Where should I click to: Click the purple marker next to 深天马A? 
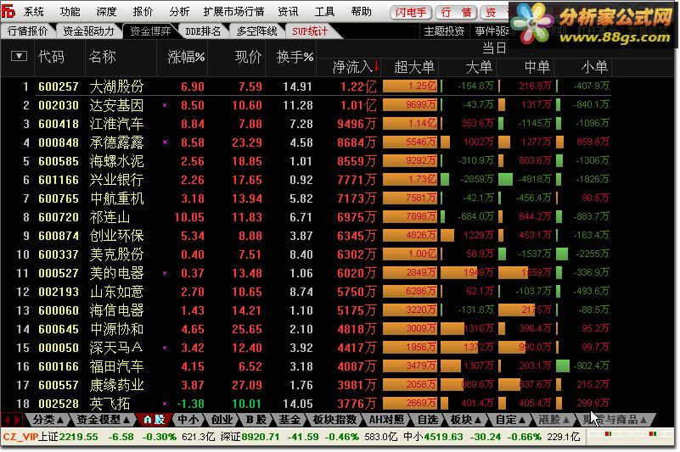[x=165, y=348]
